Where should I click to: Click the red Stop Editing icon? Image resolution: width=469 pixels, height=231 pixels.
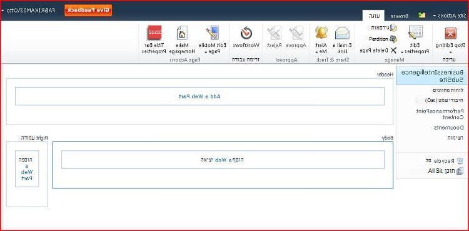coord(450,33)
